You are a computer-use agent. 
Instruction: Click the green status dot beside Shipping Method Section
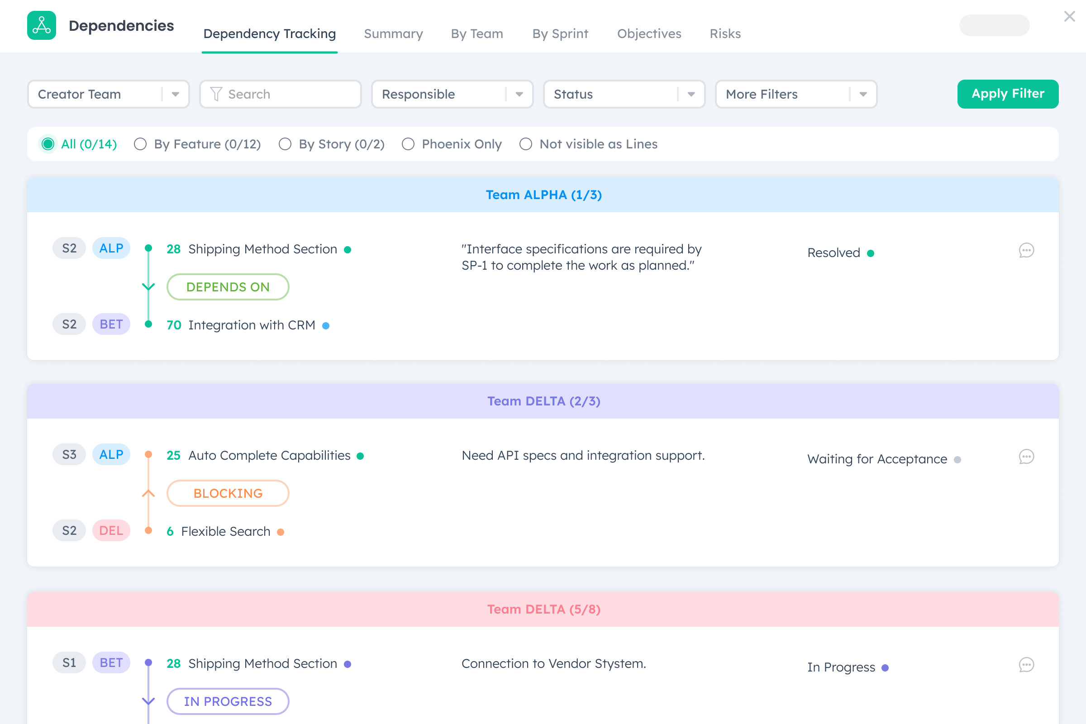coord(348,249)
